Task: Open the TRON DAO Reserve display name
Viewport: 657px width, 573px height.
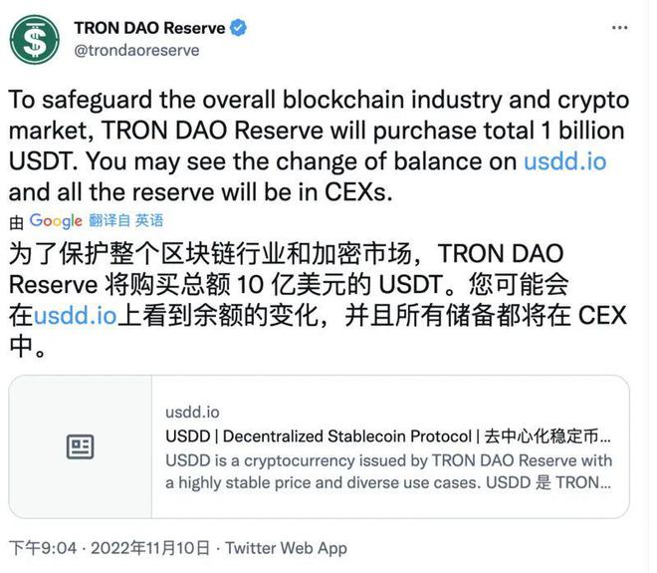Action: (x=149, y=29)
